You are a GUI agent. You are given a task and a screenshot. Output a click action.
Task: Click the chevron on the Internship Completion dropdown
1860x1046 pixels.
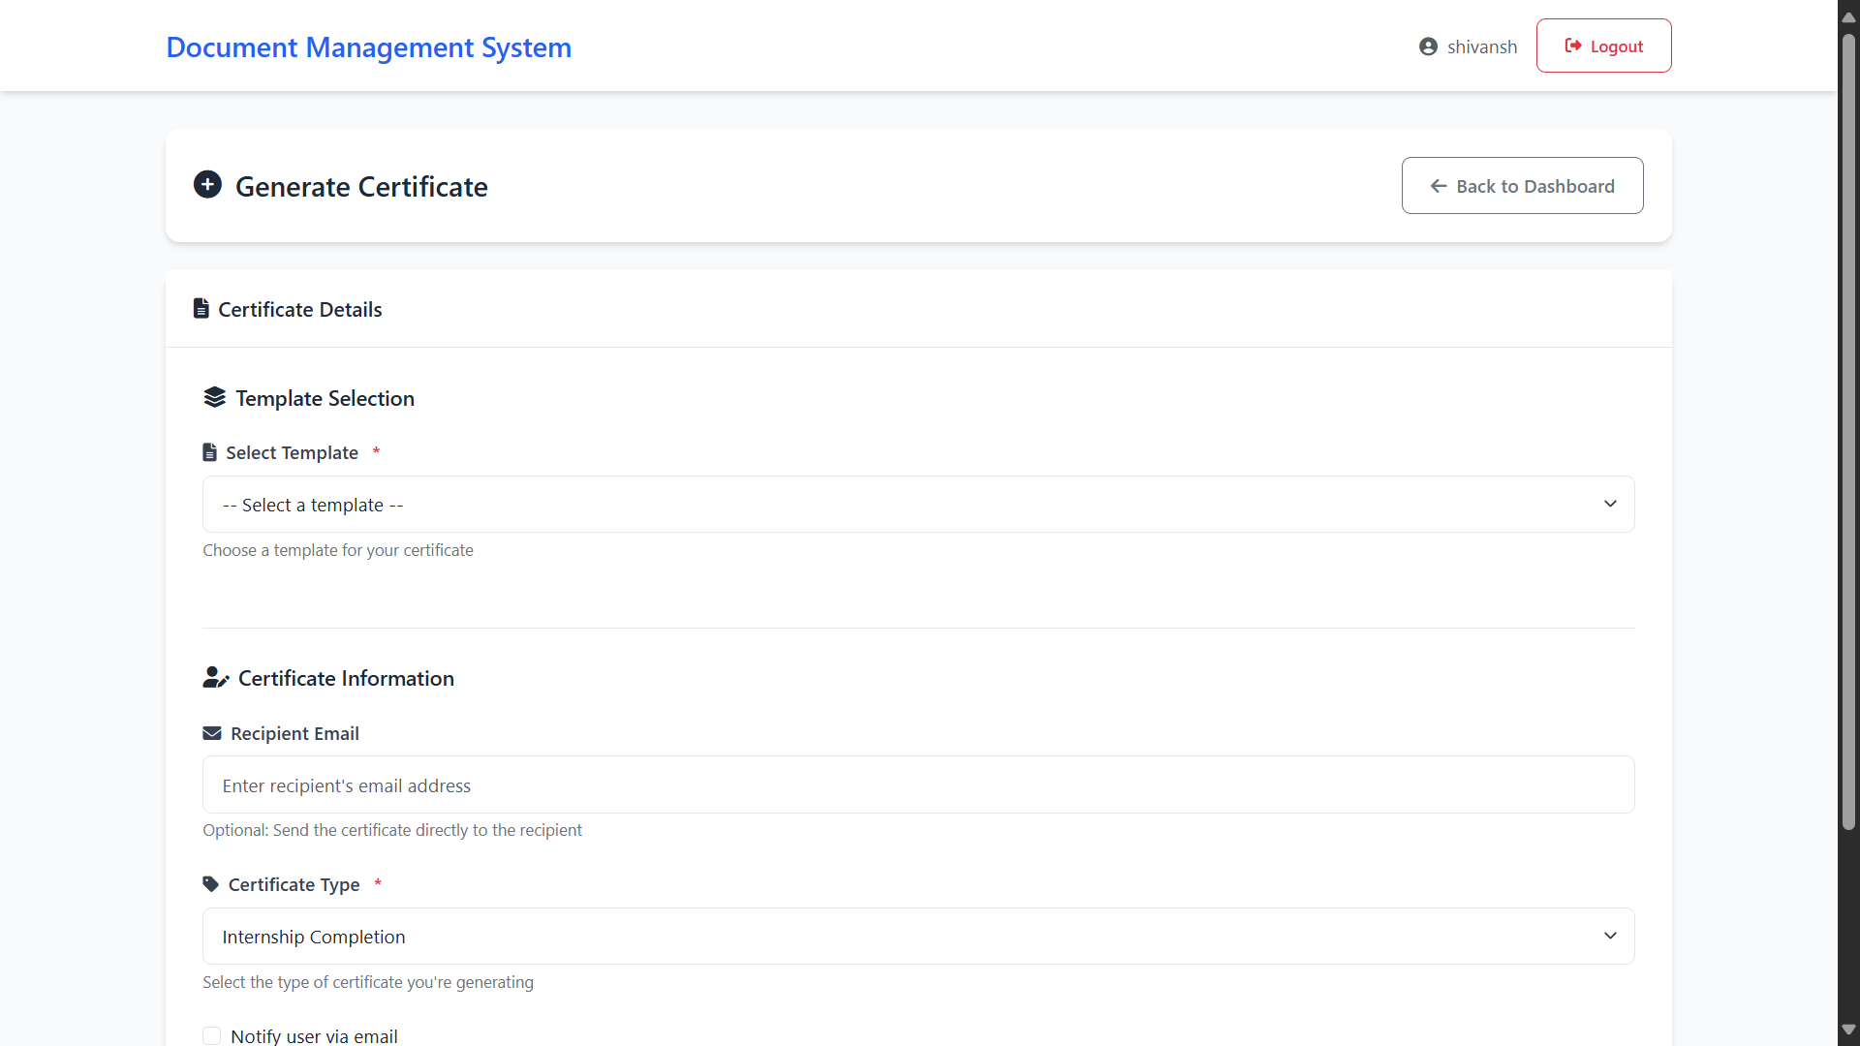click(x=1610, y=936)
